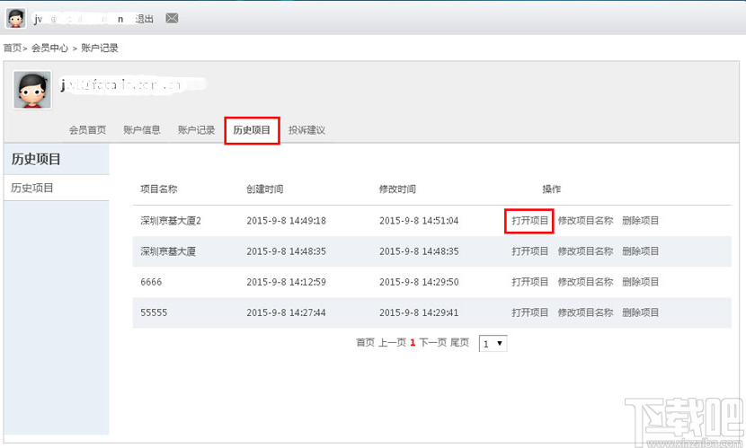Screen dimensions: 746x448
Task: Click project name 深圳京基大厦 in second row
Action: 168,251
